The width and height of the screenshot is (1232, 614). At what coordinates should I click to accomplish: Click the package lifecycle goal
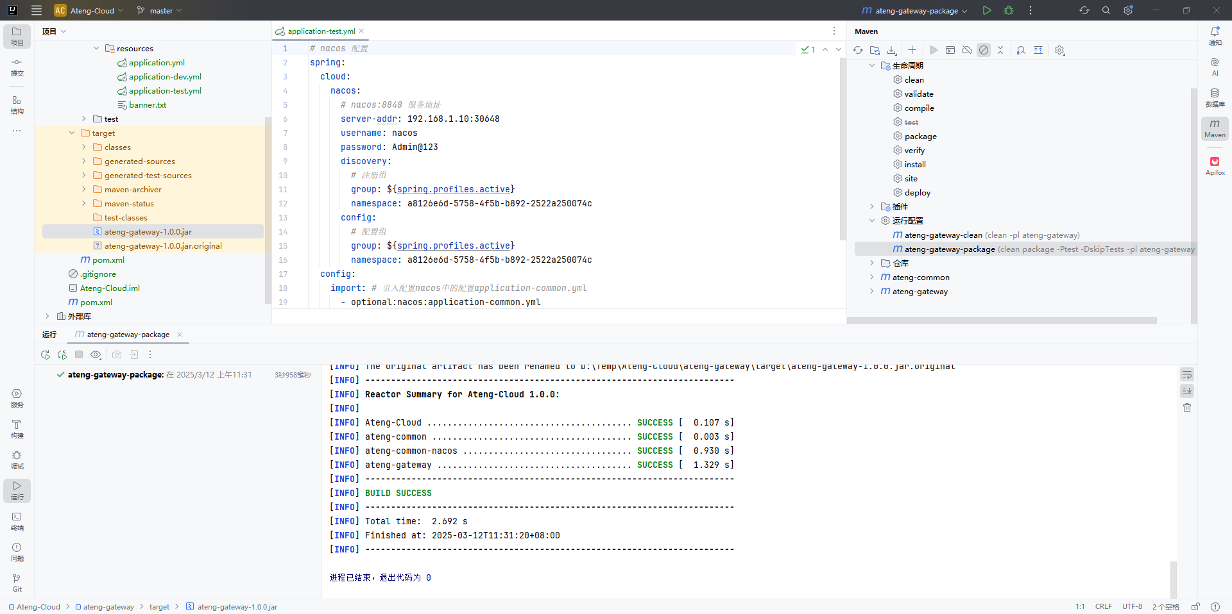point(920,137)
